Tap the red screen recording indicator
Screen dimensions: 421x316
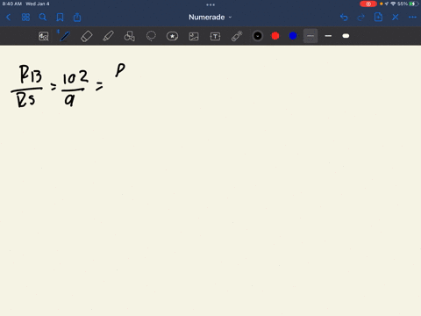pyautogui.click(x=368, y=4)
